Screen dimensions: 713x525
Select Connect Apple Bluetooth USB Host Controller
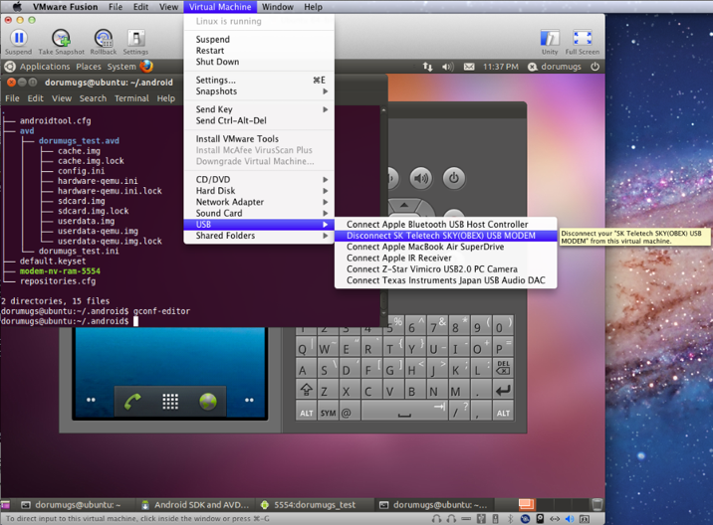point(446,225)
